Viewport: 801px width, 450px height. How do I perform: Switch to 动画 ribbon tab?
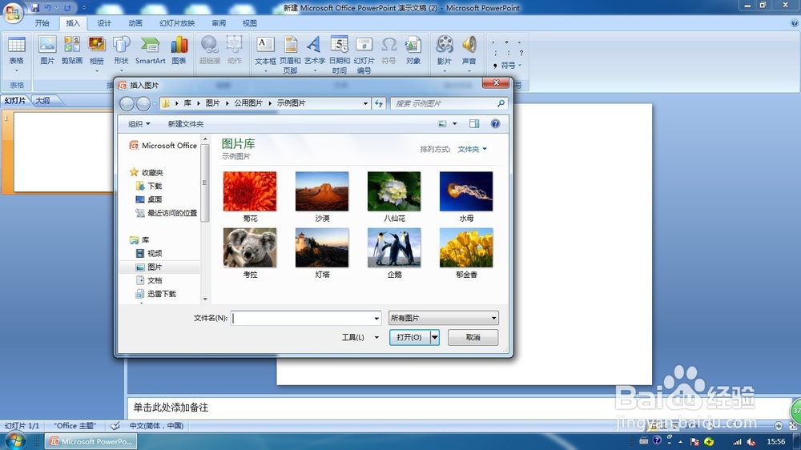pyautogui.click(x=135, y=23)
